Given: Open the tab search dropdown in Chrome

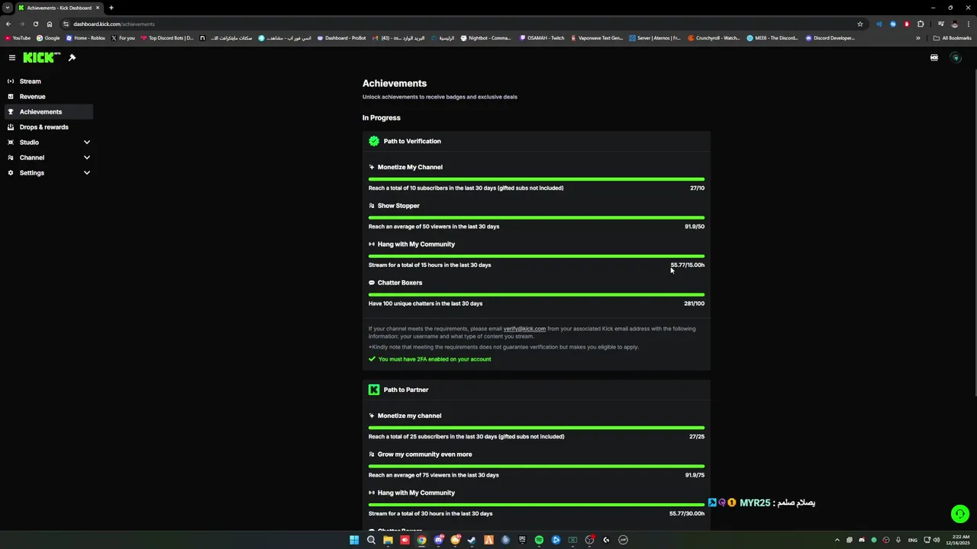Looking at the screenshot, I should click(8, 8).
